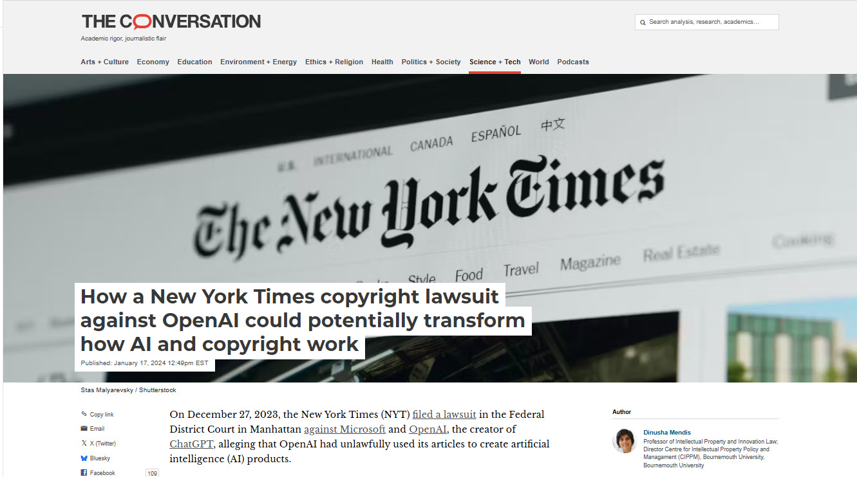Click the Bluesky butterfly icon

click(x=84, y=458)
